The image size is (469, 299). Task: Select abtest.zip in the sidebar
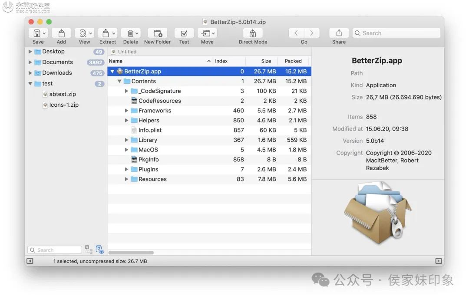coord(63,94)
